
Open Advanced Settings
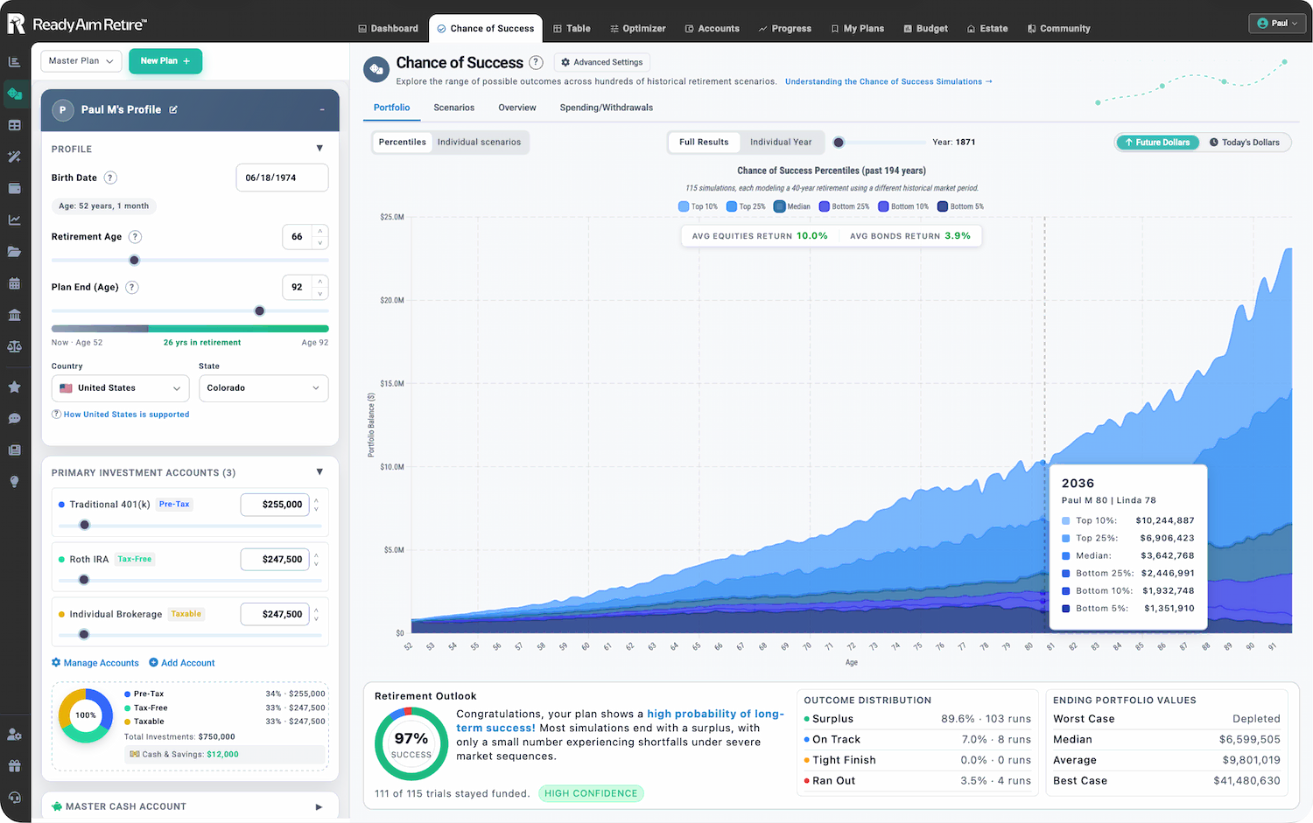pos(601,62)
